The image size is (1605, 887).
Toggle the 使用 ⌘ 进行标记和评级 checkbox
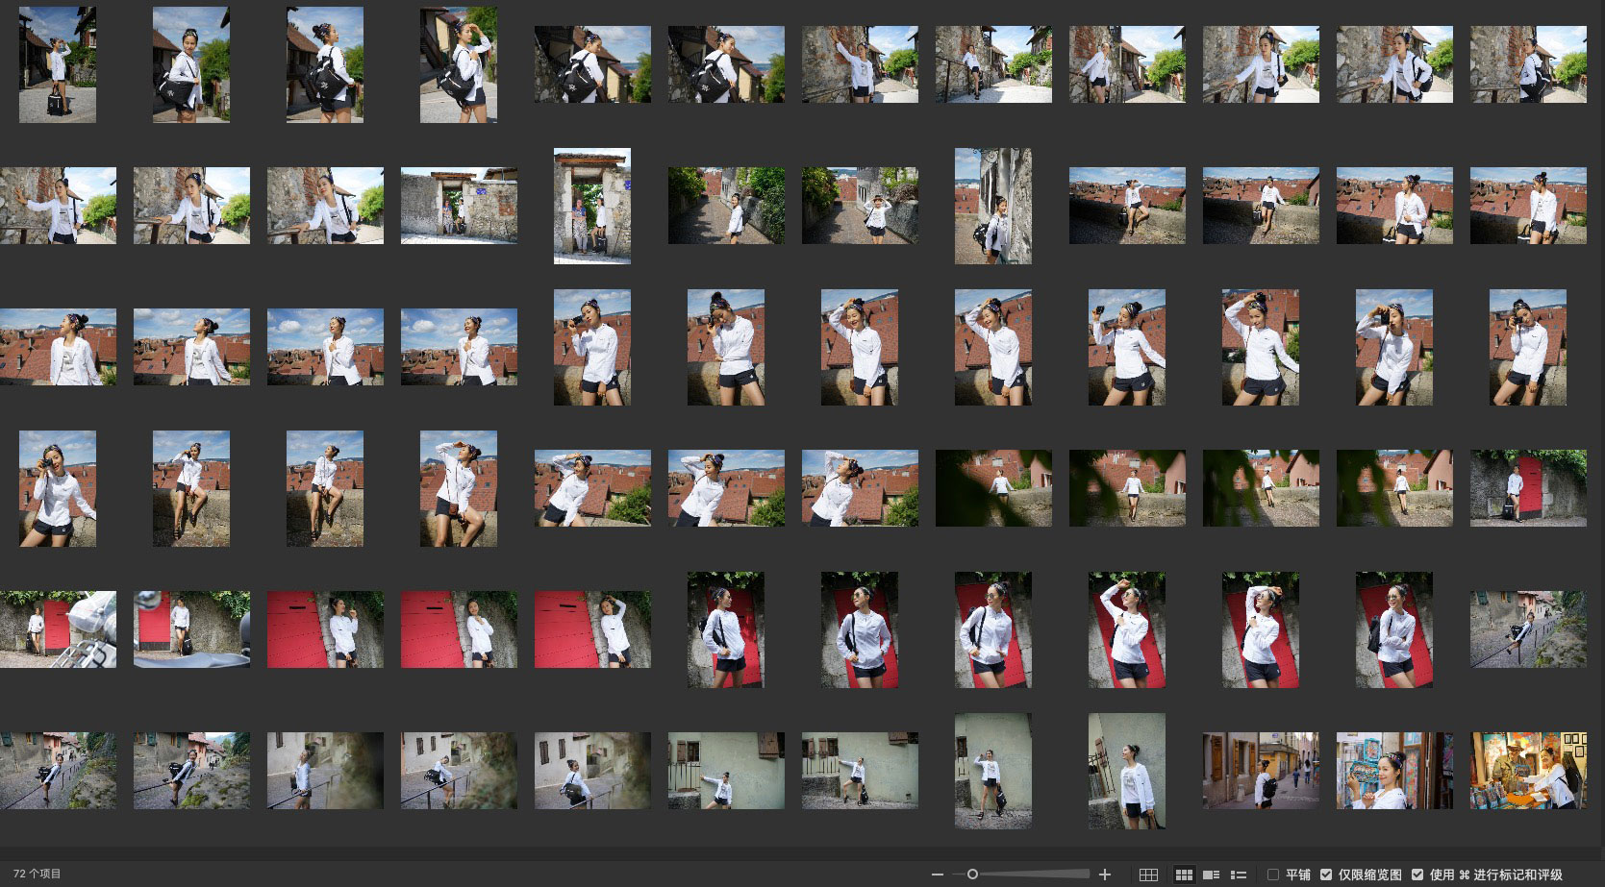click(x=1417, y=875)
